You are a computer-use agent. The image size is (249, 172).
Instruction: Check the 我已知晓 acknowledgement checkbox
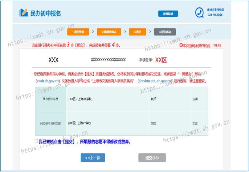pyautogui.click(x=36, y=141)
